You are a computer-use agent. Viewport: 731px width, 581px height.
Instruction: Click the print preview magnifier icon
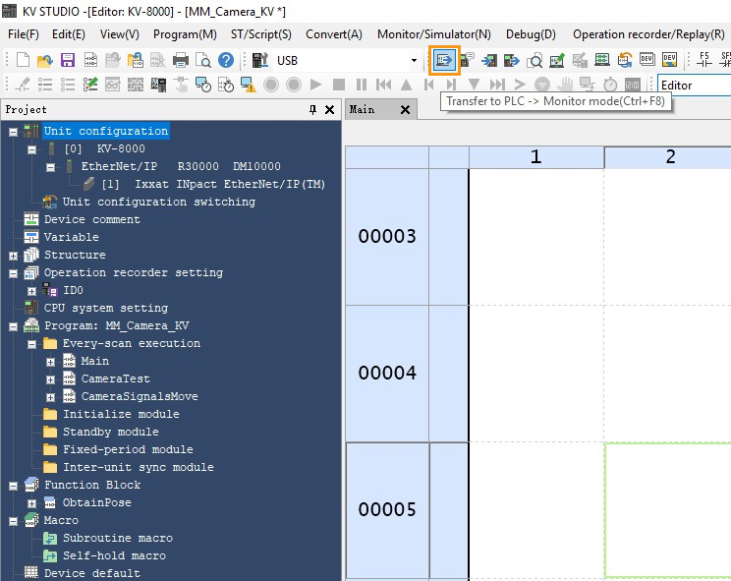point(202,61)
